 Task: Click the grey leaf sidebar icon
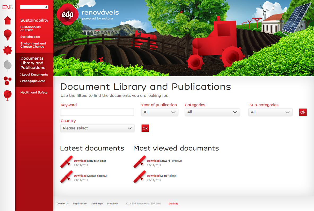click(x=8, y=65)
